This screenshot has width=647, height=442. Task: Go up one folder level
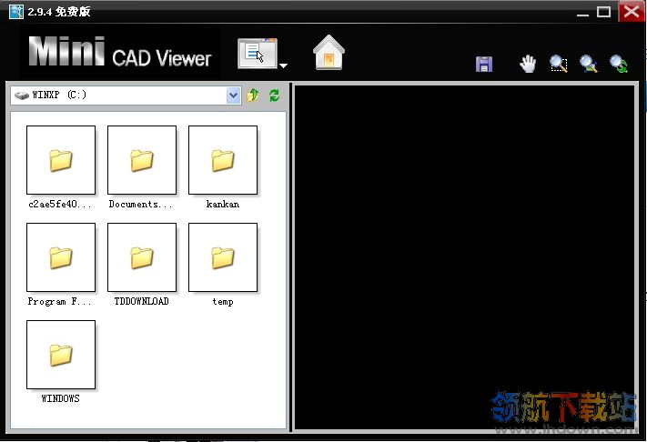pyautogui.click(x=253, y=95)
